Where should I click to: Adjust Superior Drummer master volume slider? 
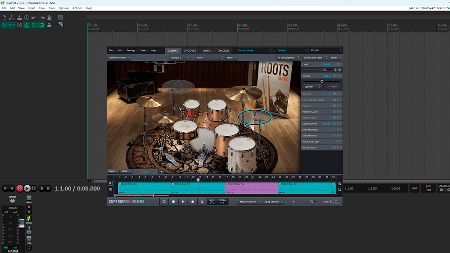click(312, 202)
